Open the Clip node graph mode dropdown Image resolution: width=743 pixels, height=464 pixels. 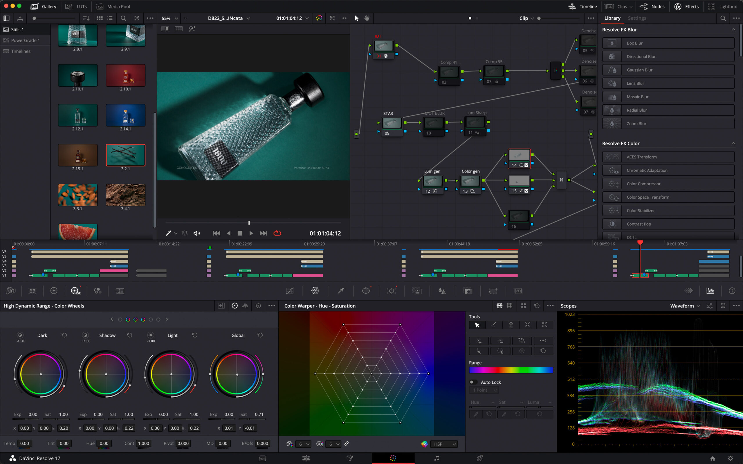[526, 18]
